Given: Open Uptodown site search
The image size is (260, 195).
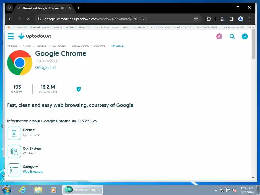Looking at the screenshot, I should 232,36.
